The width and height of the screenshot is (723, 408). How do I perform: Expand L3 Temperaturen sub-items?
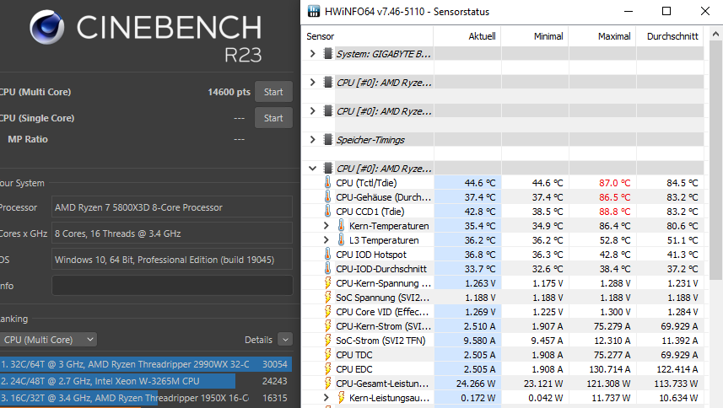326,240
